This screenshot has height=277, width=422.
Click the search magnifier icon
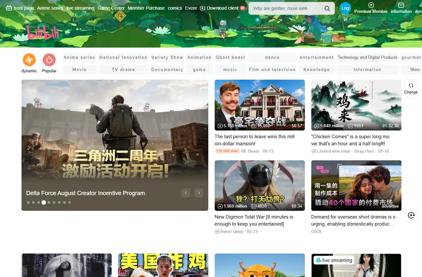click(327, 8)
